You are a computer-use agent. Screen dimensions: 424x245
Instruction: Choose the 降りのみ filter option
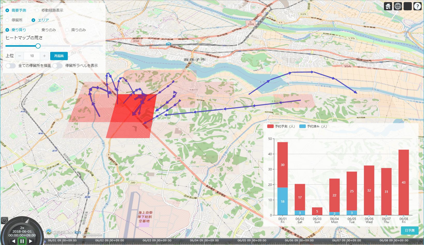click(x=67, y=30)
